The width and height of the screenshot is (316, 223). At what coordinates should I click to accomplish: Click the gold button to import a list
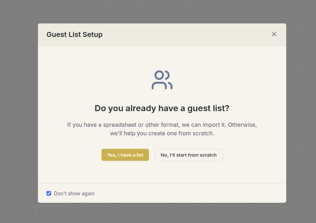(x=125, y=155)
